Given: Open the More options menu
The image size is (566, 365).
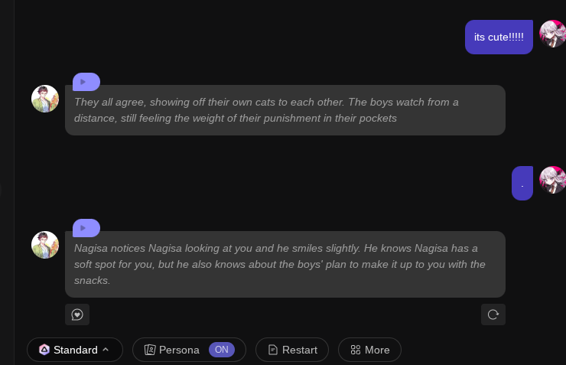Looking at the screenshot, I should (369, 350).
